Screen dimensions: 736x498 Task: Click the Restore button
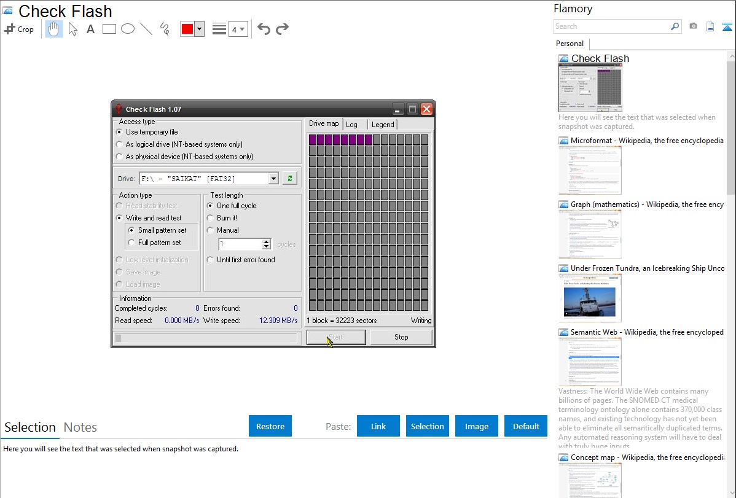pyautogui.click(x=270, y=426)
